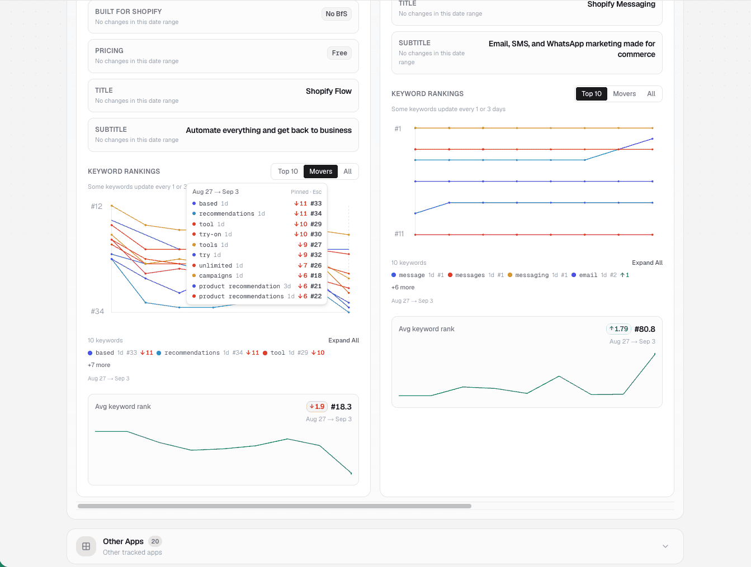Show the +7 more keywords
The image size is (751, 567).
point(99,365)
